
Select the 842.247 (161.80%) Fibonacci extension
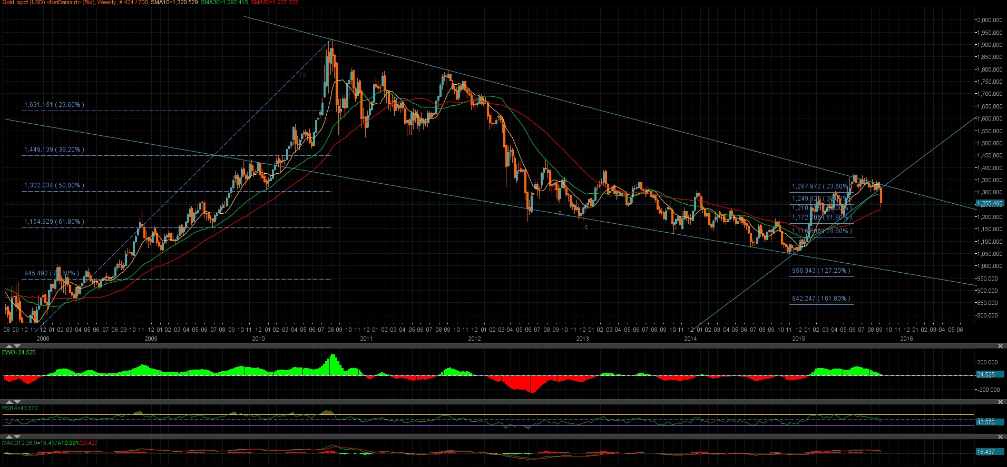tap(820, 299)
